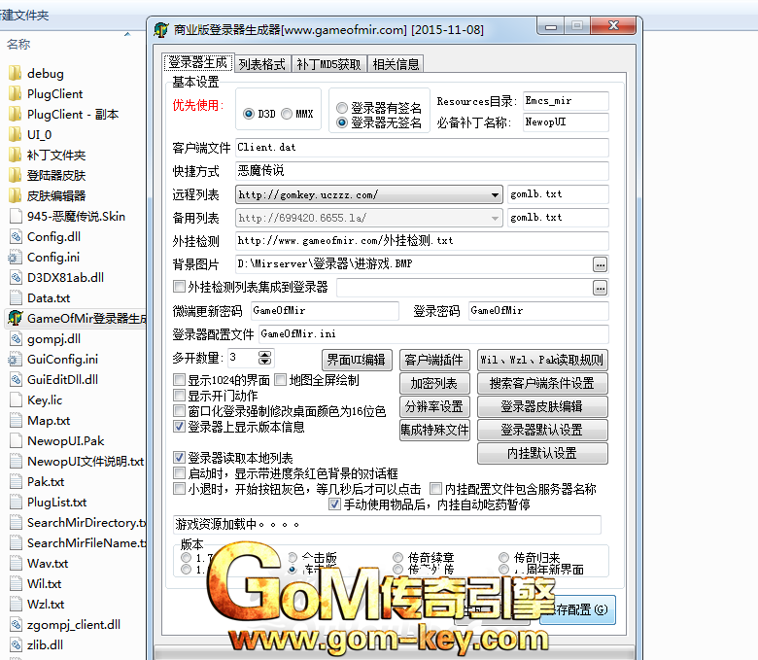758x660 pixels.
Task: Browse for 背景图片 file
Action: 600,264
